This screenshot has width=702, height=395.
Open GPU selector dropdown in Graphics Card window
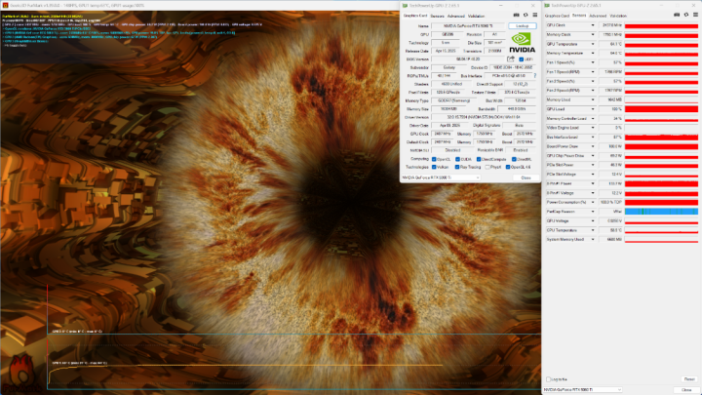pyautogui.click(x=441, y=178)
